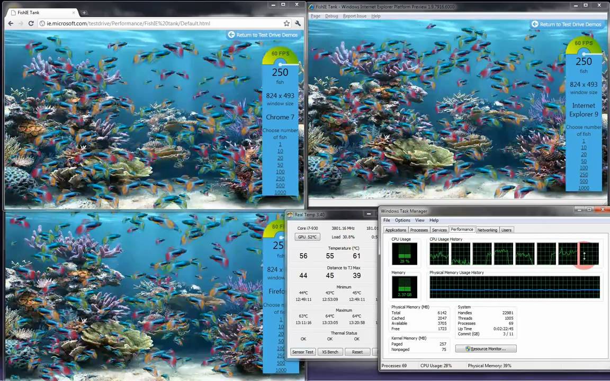Switch to the Services tab

pos(439,230)
